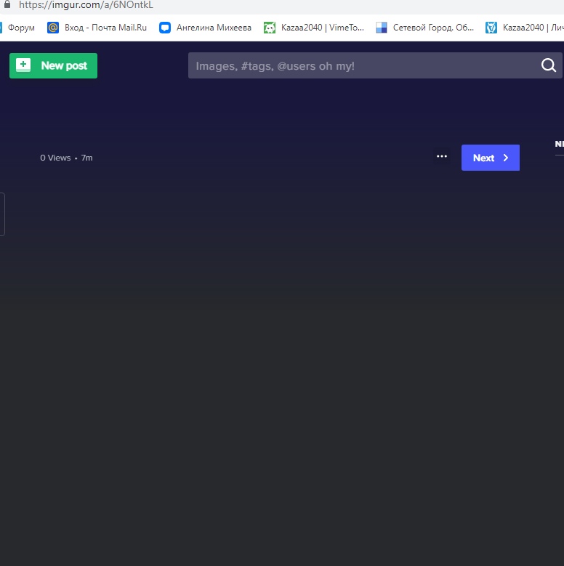
Task: Click the green Kazaa2040 VimeTo favicon
Action: click(270, 28)
